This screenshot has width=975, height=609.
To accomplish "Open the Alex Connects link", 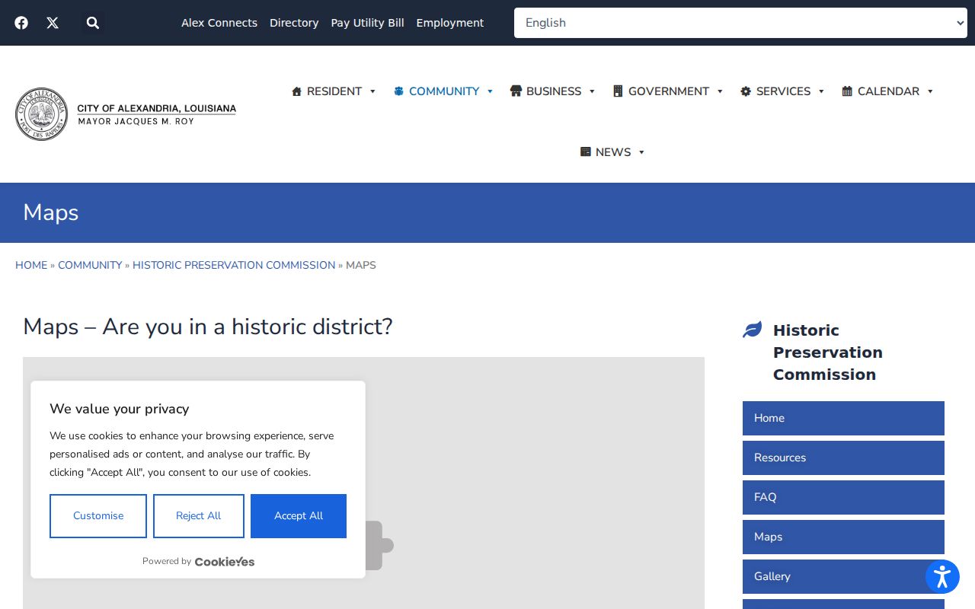I will click(x=219, y=23).
